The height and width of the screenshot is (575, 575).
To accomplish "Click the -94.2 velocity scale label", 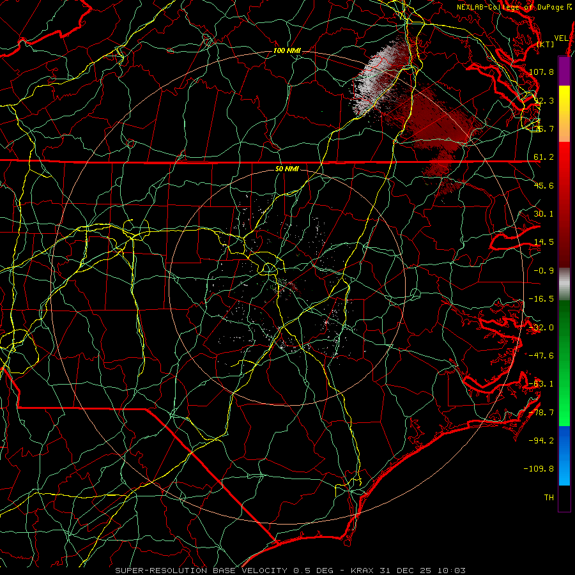I will tap(541, 441).
